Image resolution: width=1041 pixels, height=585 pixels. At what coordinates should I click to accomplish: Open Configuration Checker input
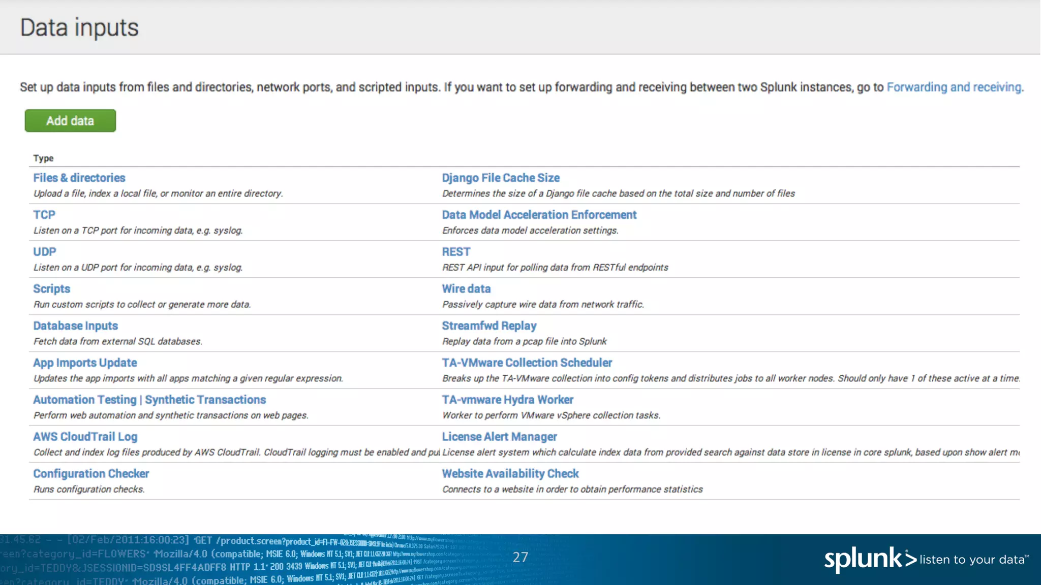91,474
